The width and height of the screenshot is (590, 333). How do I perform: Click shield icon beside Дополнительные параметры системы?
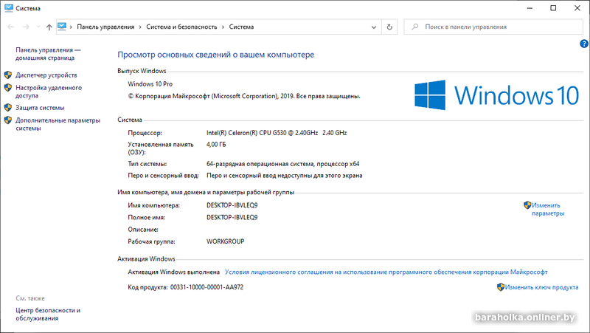click(8, 120)
